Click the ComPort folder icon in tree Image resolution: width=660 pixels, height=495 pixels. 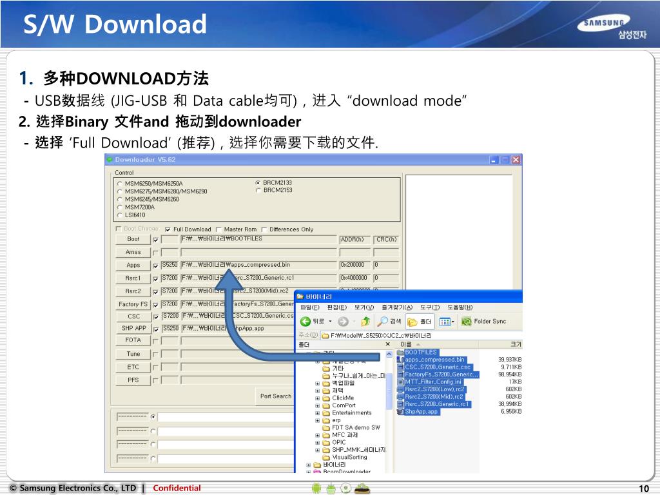[326, 405]
